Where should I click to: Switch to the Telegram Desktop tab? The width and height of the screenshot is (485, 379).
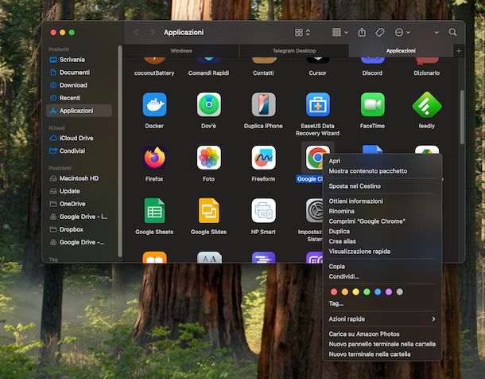click(x=294, y=51)
